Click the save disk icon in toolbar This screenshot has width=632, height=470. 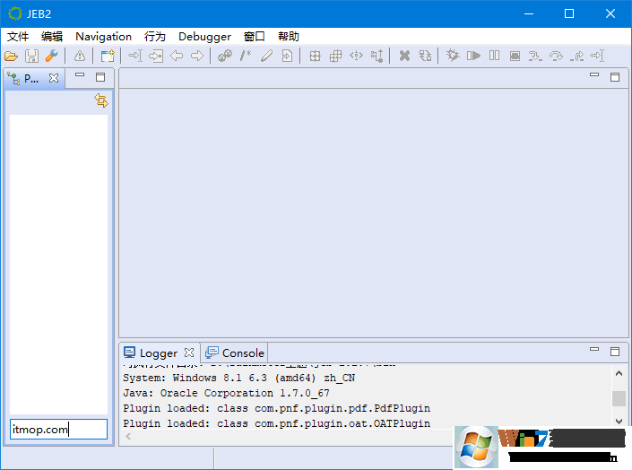point(31,56)
